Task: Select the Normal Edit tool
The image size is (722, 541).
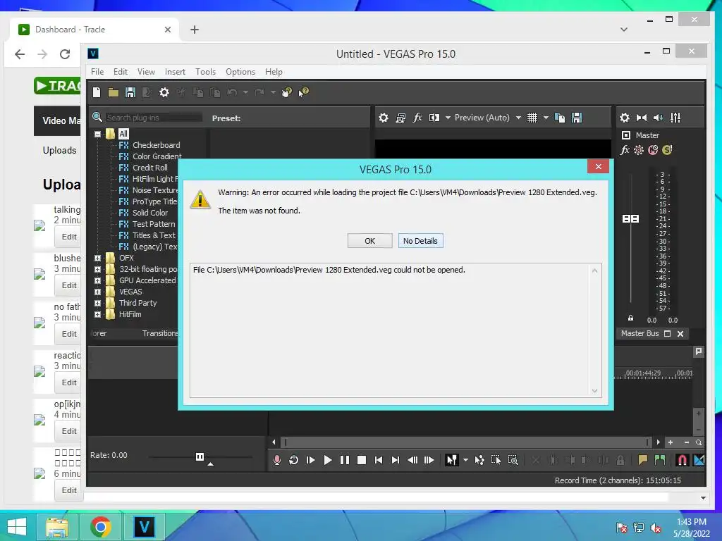Action: (451, 460)
